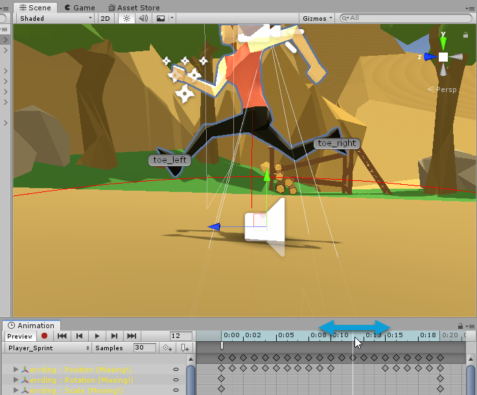The width and height of the screenshot is (477, 395).
Task: Toggle 2D view mode
Action: pyautogui.click(x=105, y=18)
